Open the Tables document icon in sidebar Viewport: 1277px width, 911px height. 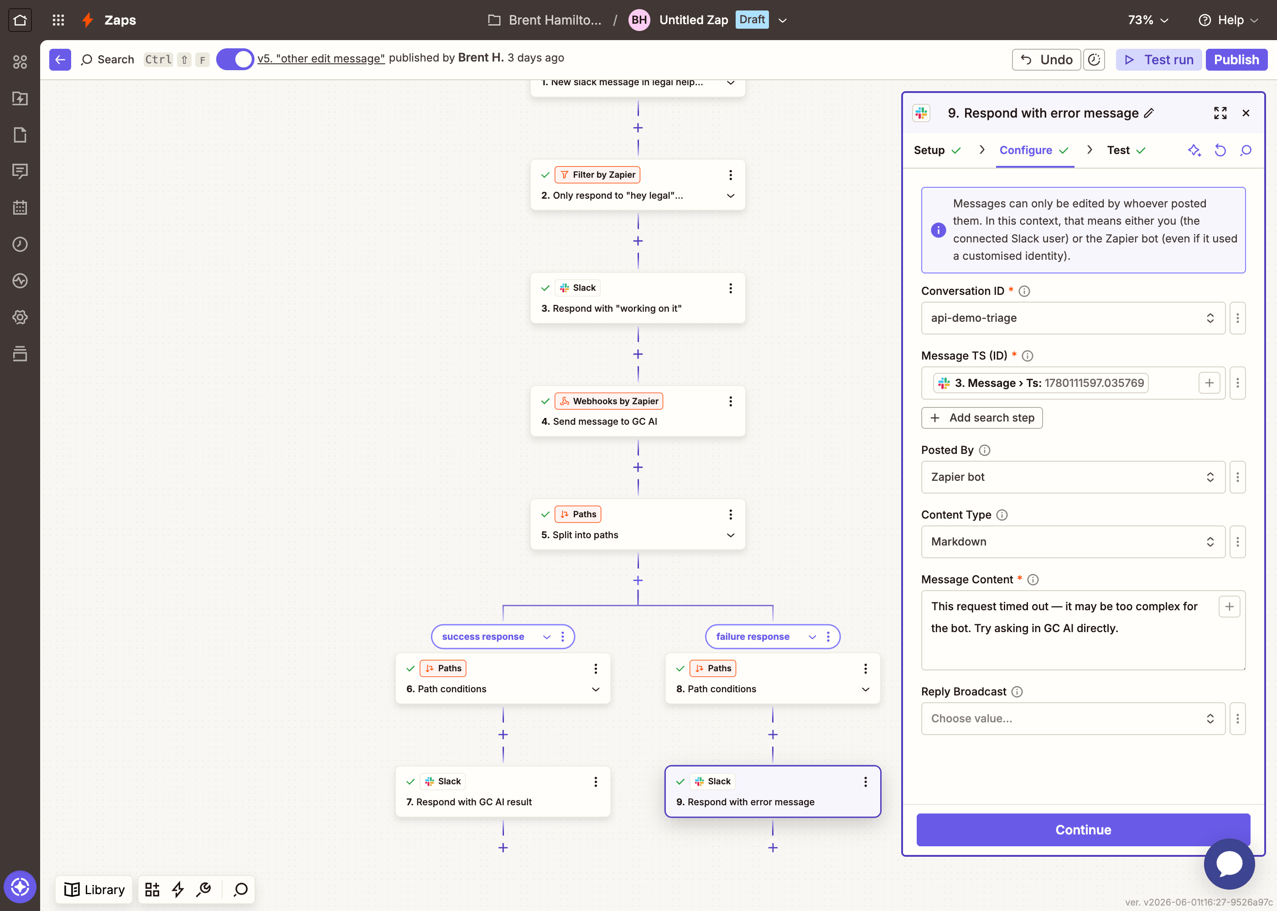click(x=20, y=134)
